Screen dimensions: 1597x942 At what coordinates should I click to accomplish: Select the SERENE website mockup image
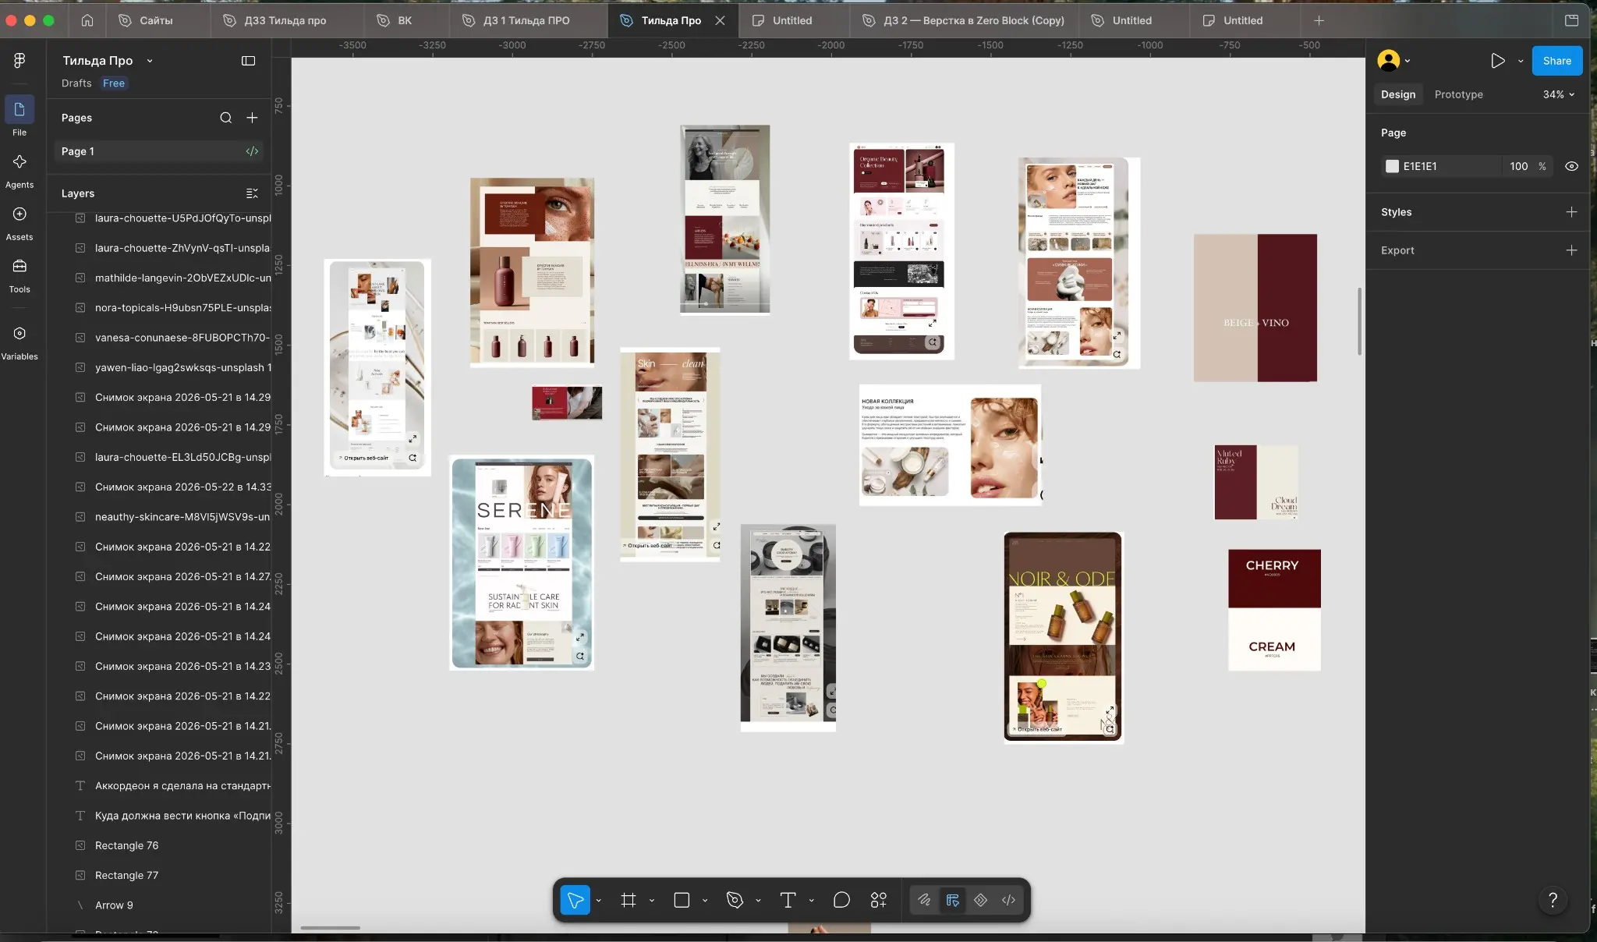(x=522, y=562)
